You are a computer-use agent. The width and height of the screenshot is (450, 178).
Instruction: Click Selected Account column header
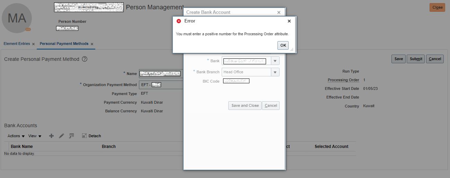click(332, 147)
